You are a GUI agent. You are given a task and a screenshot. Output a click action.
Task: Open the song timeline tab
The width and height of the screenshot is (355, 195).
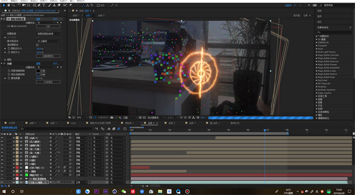pos(73,123)
